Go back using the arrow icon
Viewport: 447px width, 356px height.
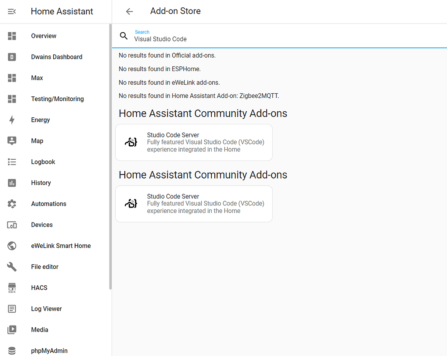(129, 11)
